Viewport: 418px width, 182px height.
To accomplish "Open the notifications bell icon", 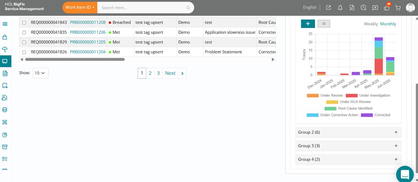I will [x=340, y=8].
